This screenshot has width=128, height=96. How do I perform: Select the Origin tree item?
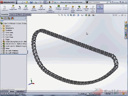click(7, 39)
